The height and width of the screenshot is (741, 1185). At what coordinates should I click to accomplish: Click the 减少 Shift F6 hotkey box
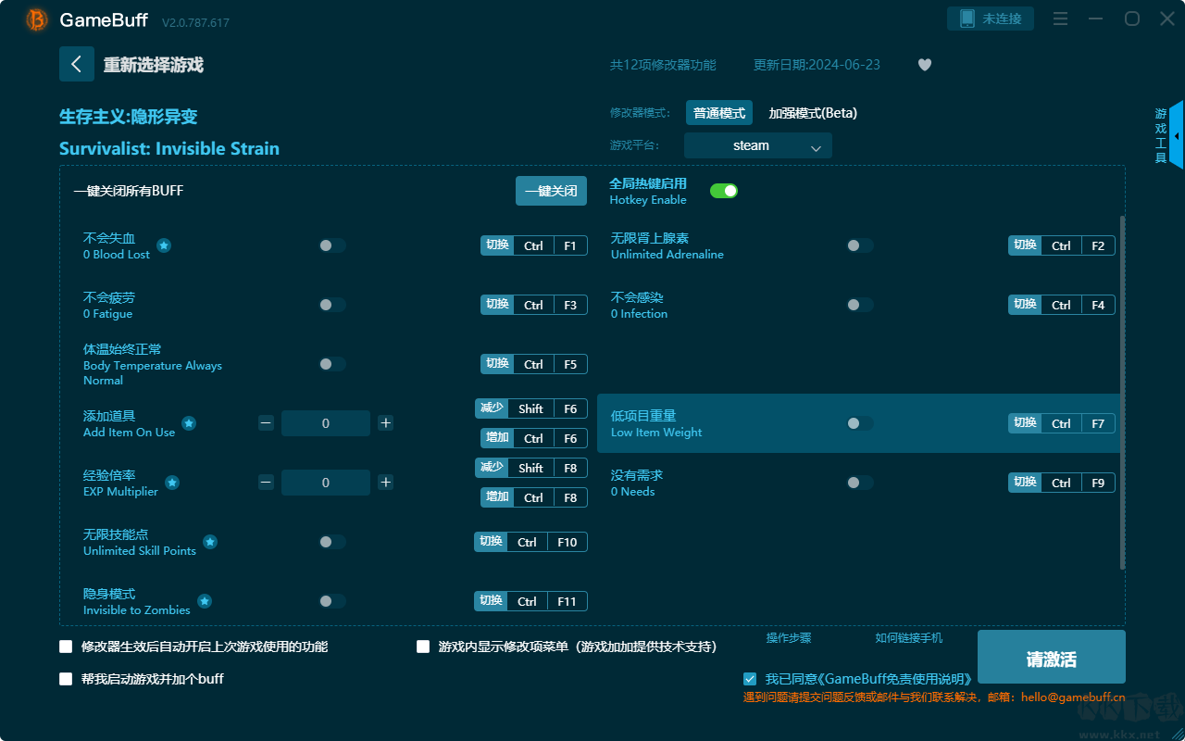point(531,408)
